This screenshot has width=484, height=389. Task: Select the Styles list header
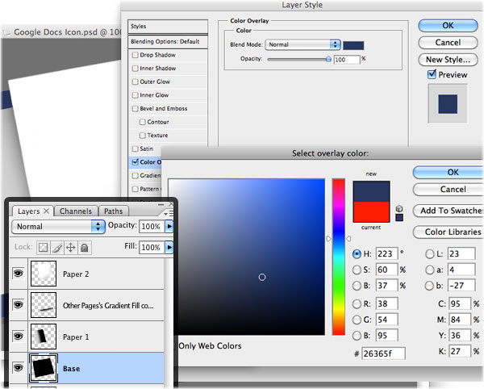(168, 27)
